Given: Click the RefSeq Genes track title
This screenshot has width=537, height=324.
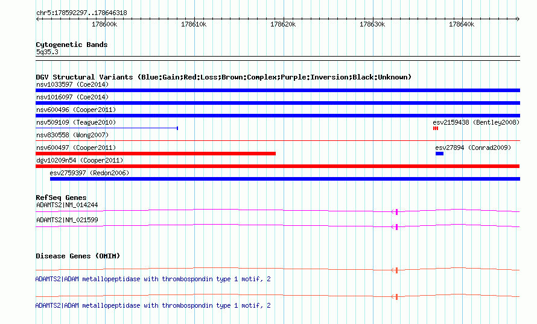Looking at the screenshot, I should click(61, 198).
